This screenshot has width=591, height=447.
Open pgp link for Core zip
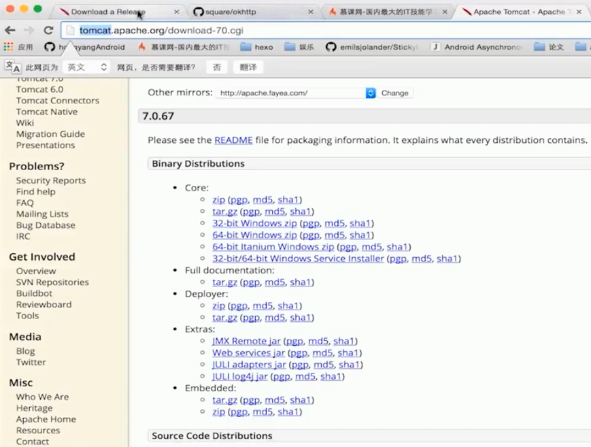click(239, 199)
